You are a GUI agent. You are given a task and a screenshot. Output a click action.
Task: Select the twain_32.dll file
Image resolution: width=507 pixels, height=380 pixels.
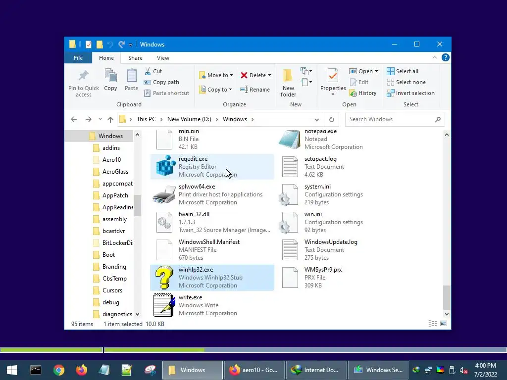pyautogui.click(x=212, y=222)
